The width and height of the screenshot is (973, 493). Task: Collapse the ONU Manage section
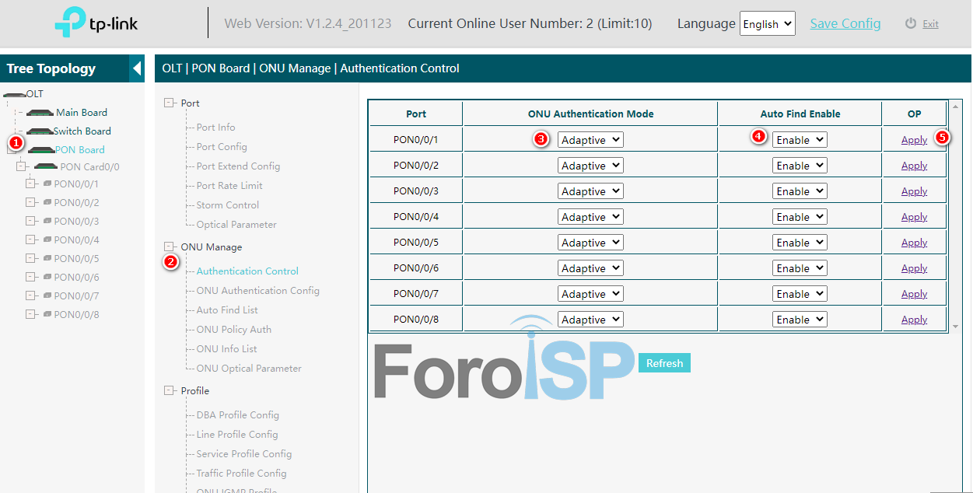[x=170, y=247]
